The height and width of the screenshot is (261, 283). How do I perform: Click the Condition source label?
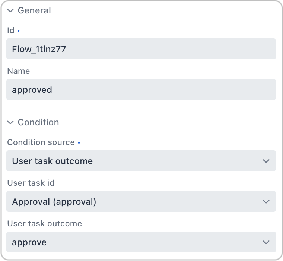click(41, 142)
